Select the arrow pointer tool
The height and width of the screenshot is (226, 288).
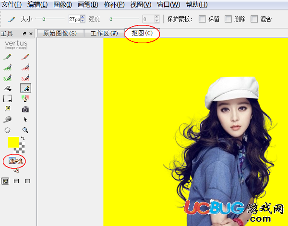25,119
